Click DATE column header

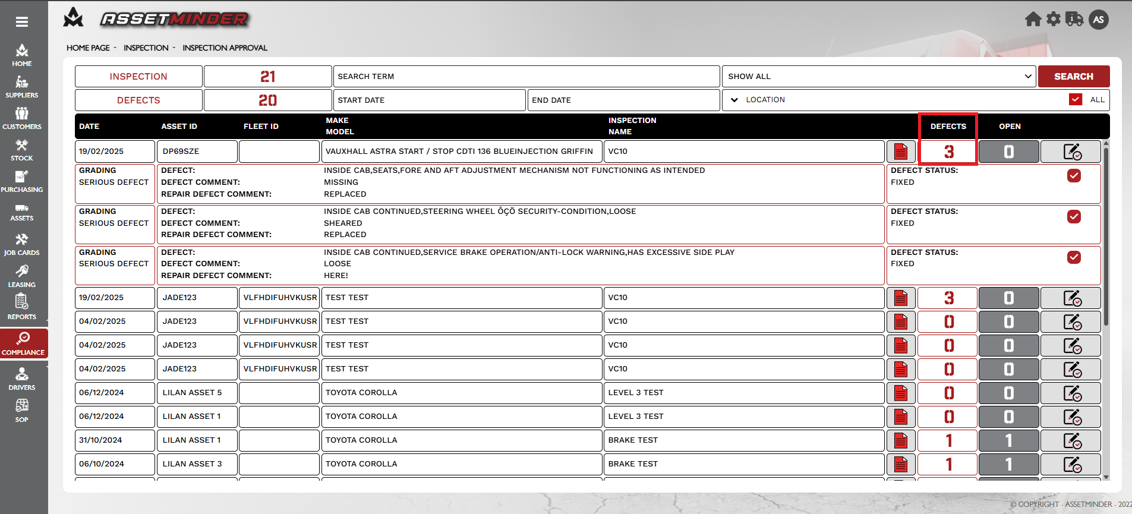(89, 126)
